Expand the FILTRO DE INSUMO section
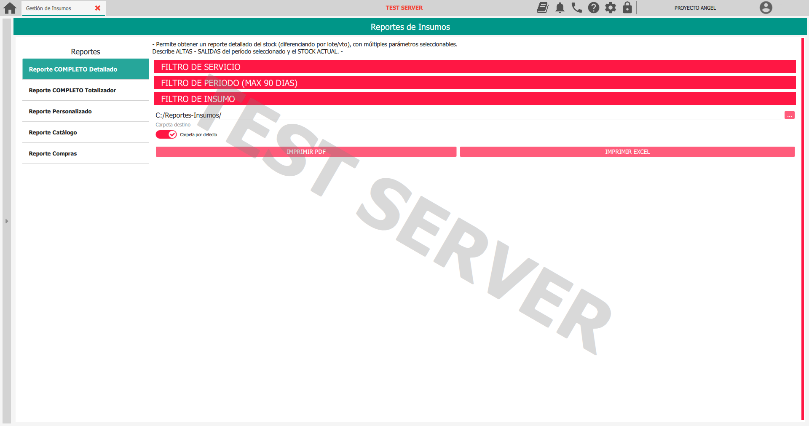 474,99
